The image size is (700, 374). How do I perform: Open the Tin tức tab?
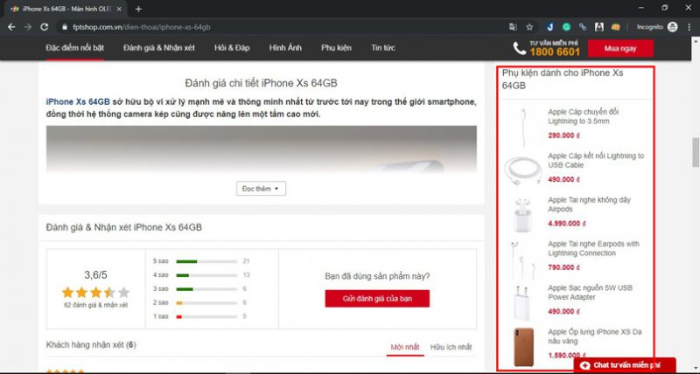[x=383, y=48]
